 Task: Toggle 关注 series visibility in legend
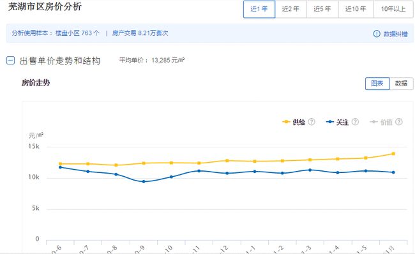(342, 122)
